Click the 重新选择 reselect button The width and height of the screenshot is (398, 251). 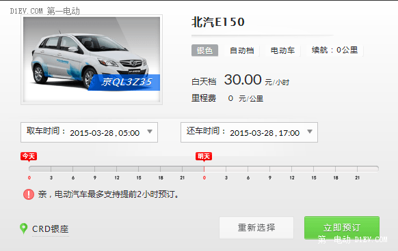pos(256,227)
